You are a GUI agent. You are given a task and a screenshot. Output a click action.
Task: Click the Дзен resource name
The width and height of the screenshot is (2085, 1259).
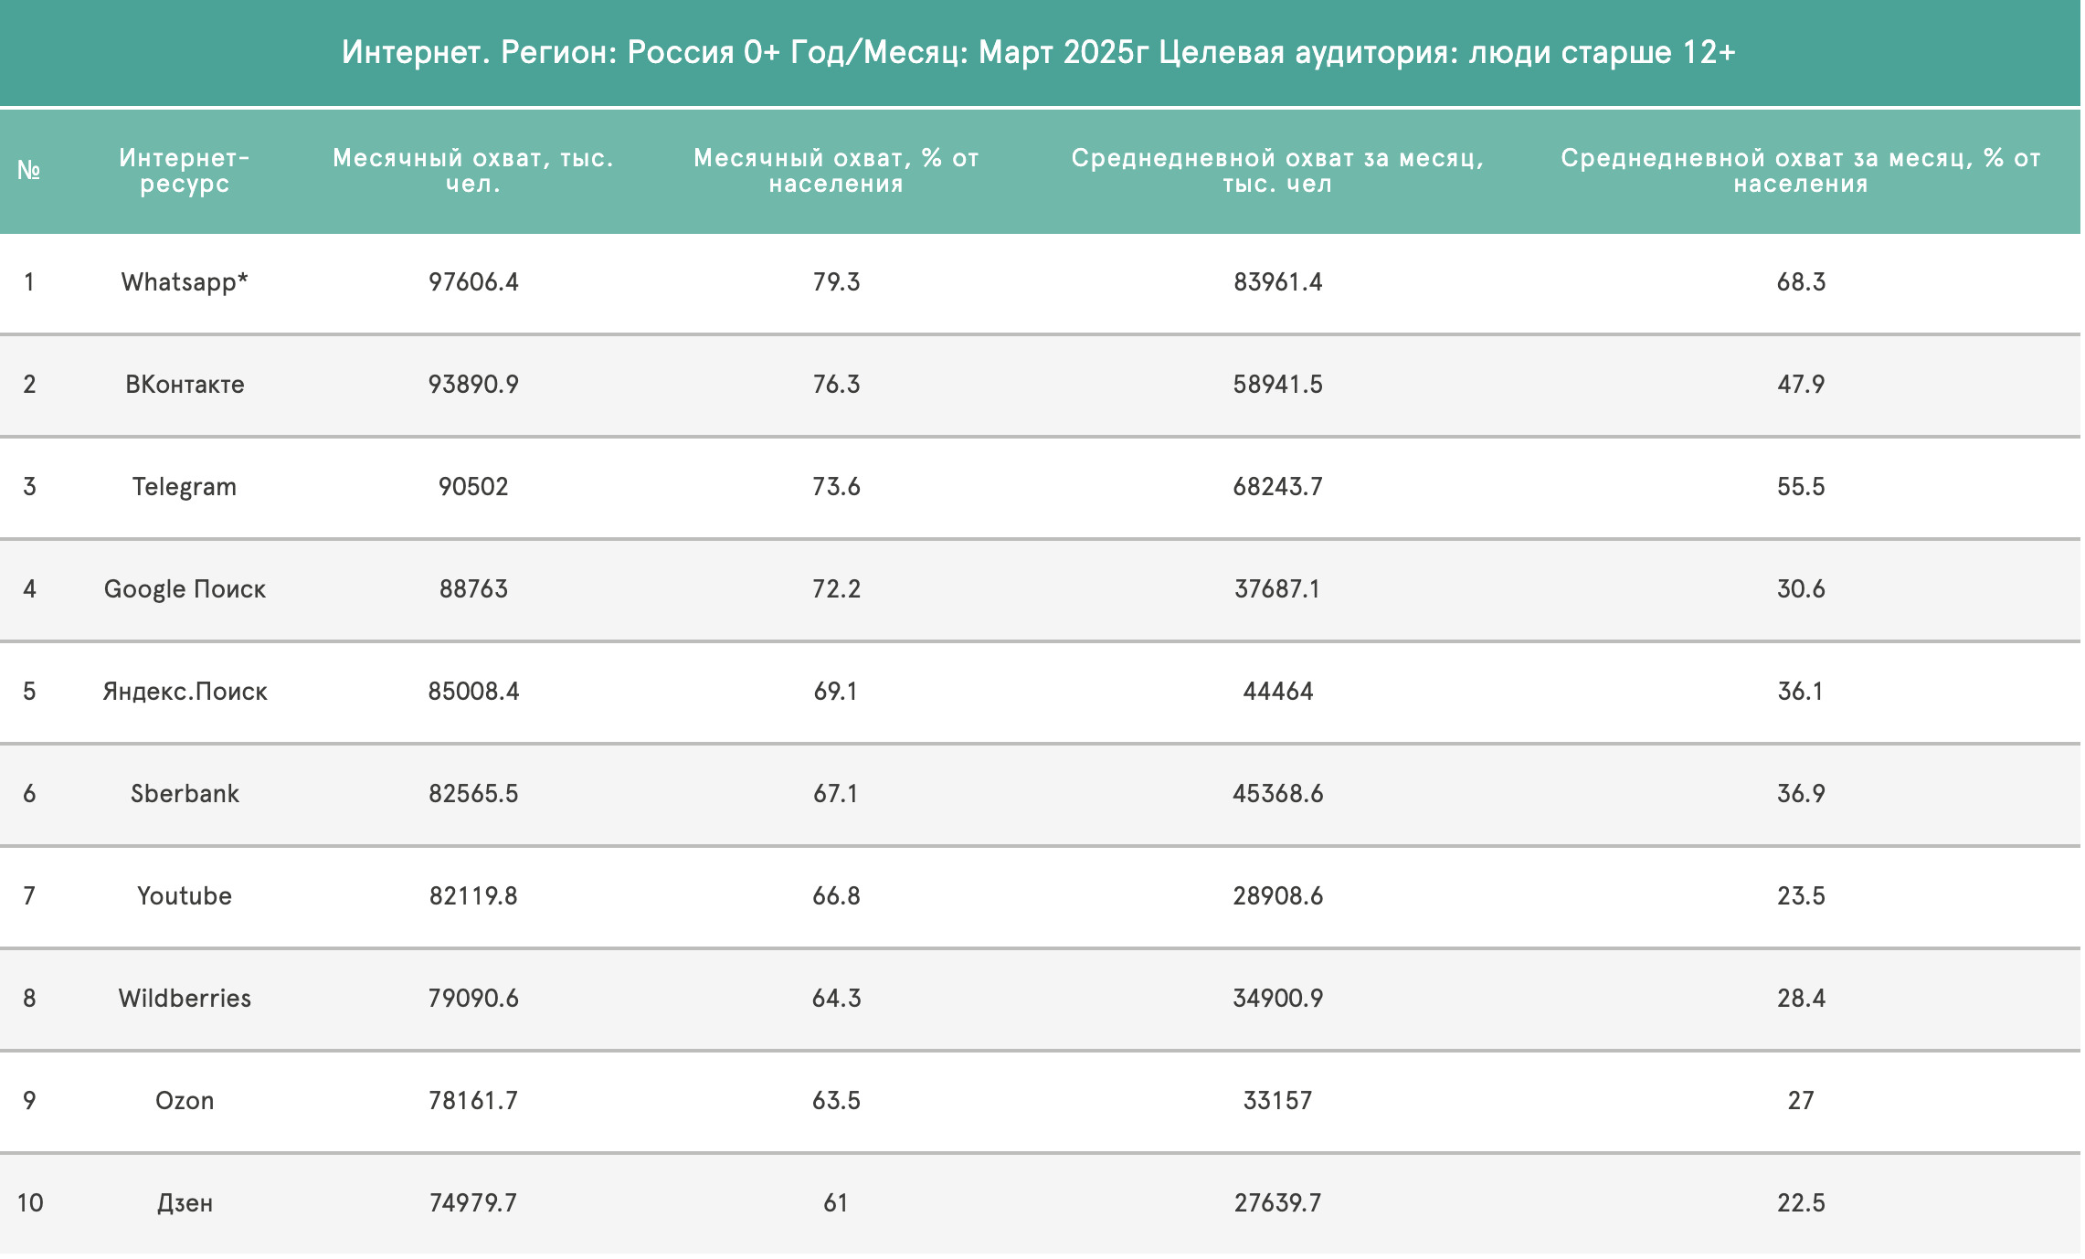(x=185, y=1203)
